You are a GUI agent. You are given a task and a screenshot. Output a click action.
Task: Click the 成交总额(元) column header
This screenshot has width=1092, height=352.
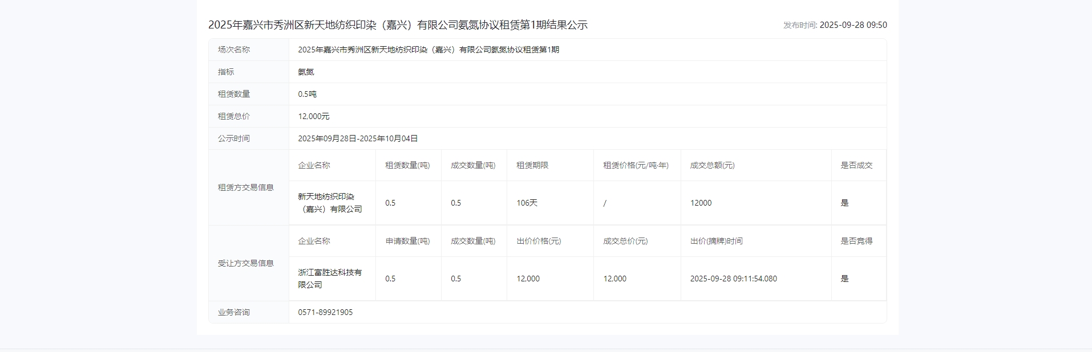coord(712,165)
